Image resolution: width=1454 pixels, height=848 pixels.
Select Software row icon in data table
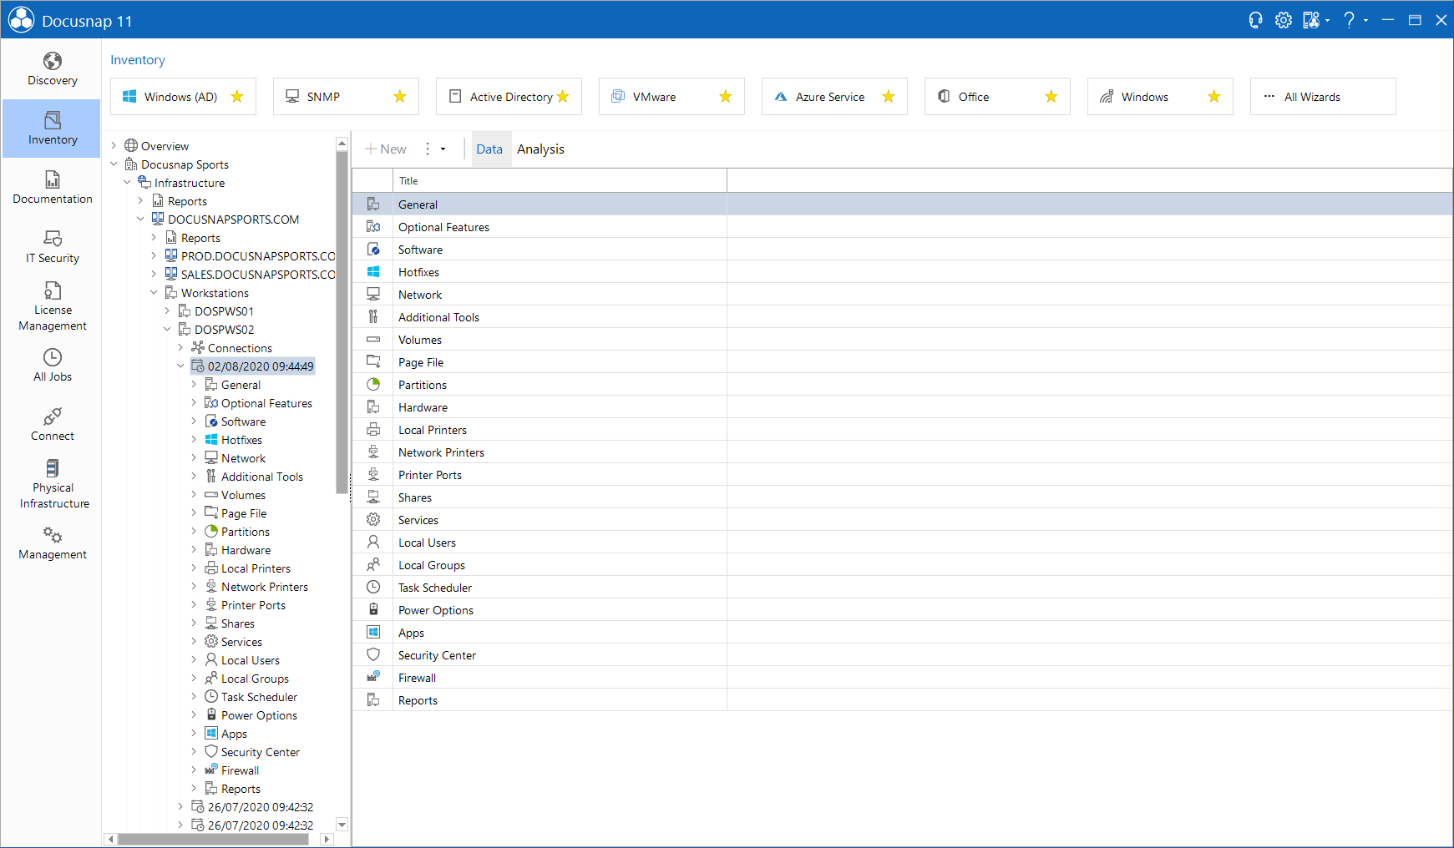373,250
